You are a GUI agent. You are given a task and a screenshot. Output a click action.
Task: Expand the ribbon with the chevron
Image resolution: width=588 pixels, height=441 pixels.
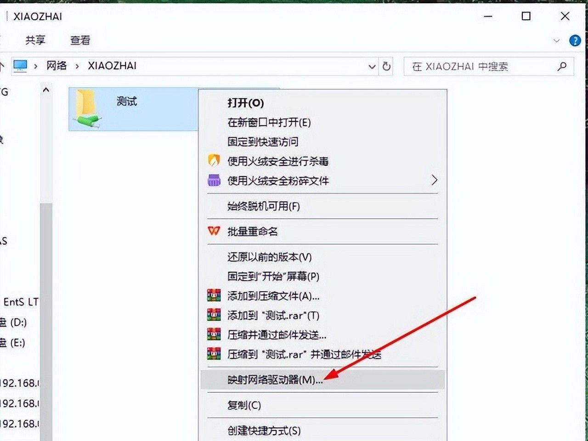tap(557, 40)
